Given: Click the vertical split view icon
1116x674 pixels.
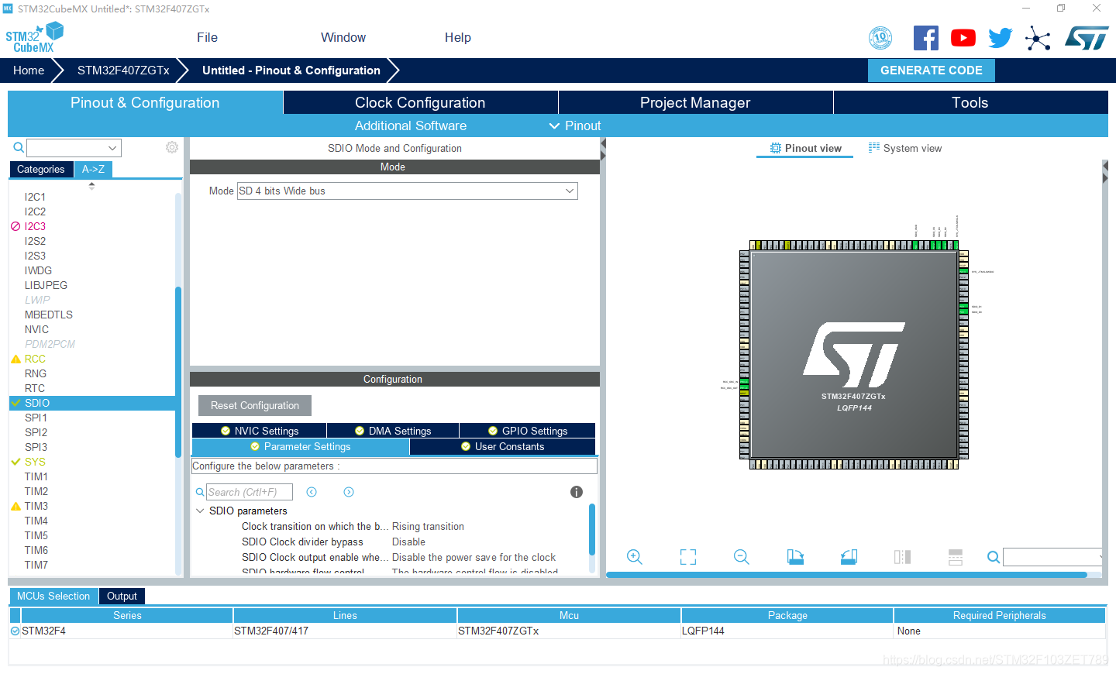Looking at the screenshot, I should (902, 557).
